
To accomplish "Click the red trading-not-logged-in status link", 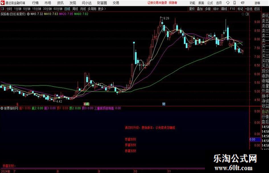I will (157, 3).
